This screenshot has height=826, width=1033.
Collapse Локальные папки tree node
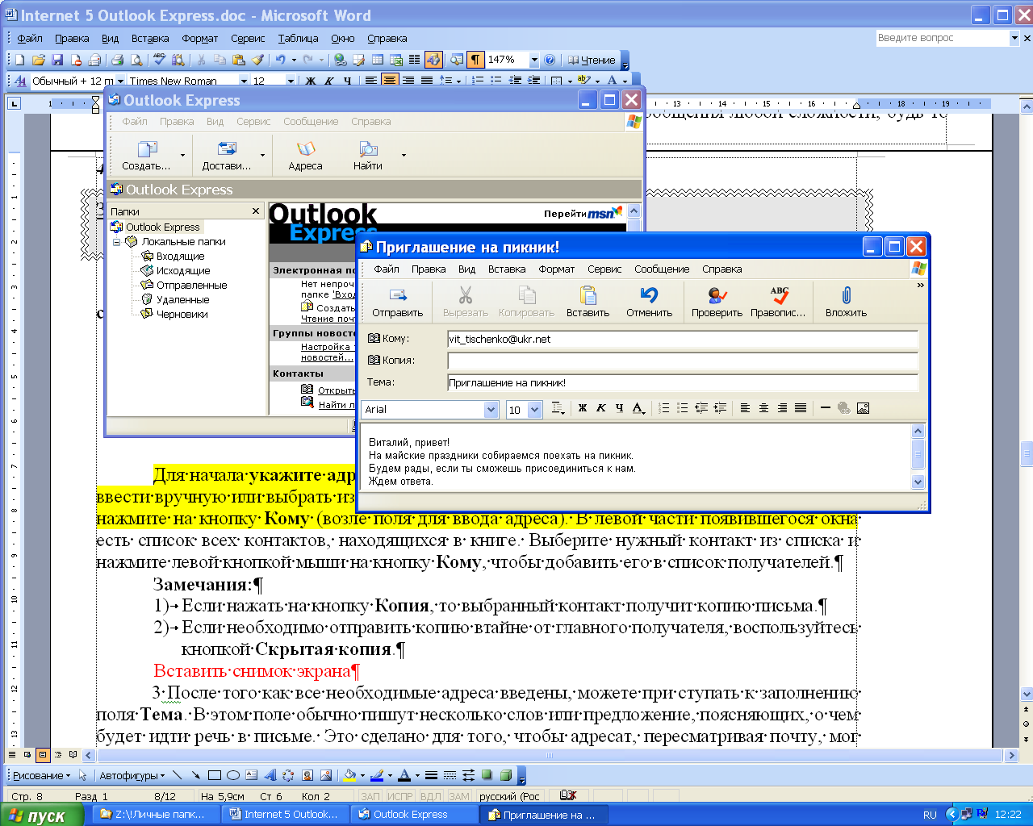117,241
